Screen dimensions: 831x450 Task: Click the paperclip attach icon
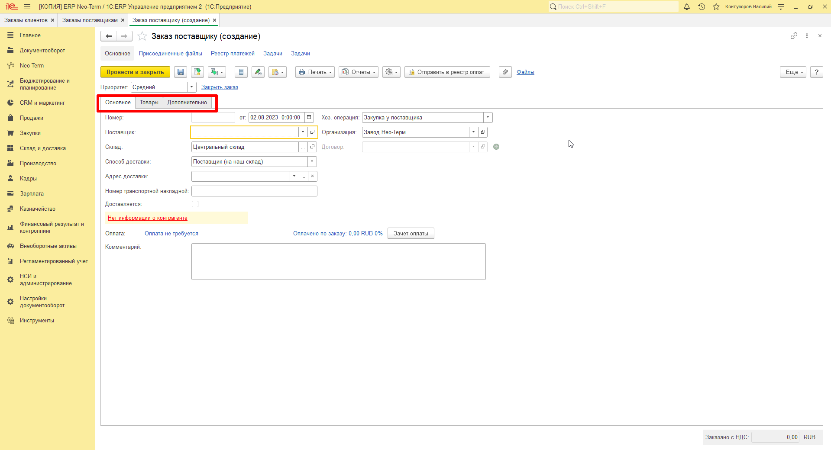coord(505,72)
